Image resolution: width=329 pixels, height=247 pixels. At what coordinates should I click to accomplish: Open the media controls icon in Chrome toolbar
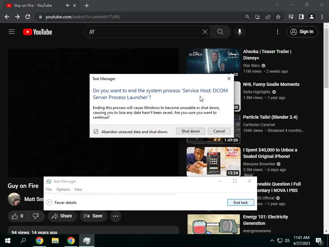[291, 17]
